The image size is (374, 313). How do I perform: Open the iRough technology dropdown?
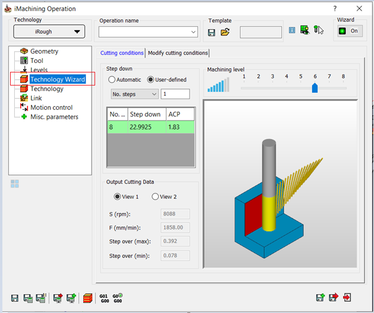pyautogui.click(x=49, y=31)
